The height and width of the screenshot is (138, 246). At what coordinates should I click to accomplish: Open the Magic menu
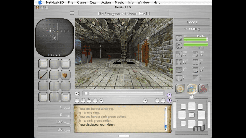click(x=119, y=2)
